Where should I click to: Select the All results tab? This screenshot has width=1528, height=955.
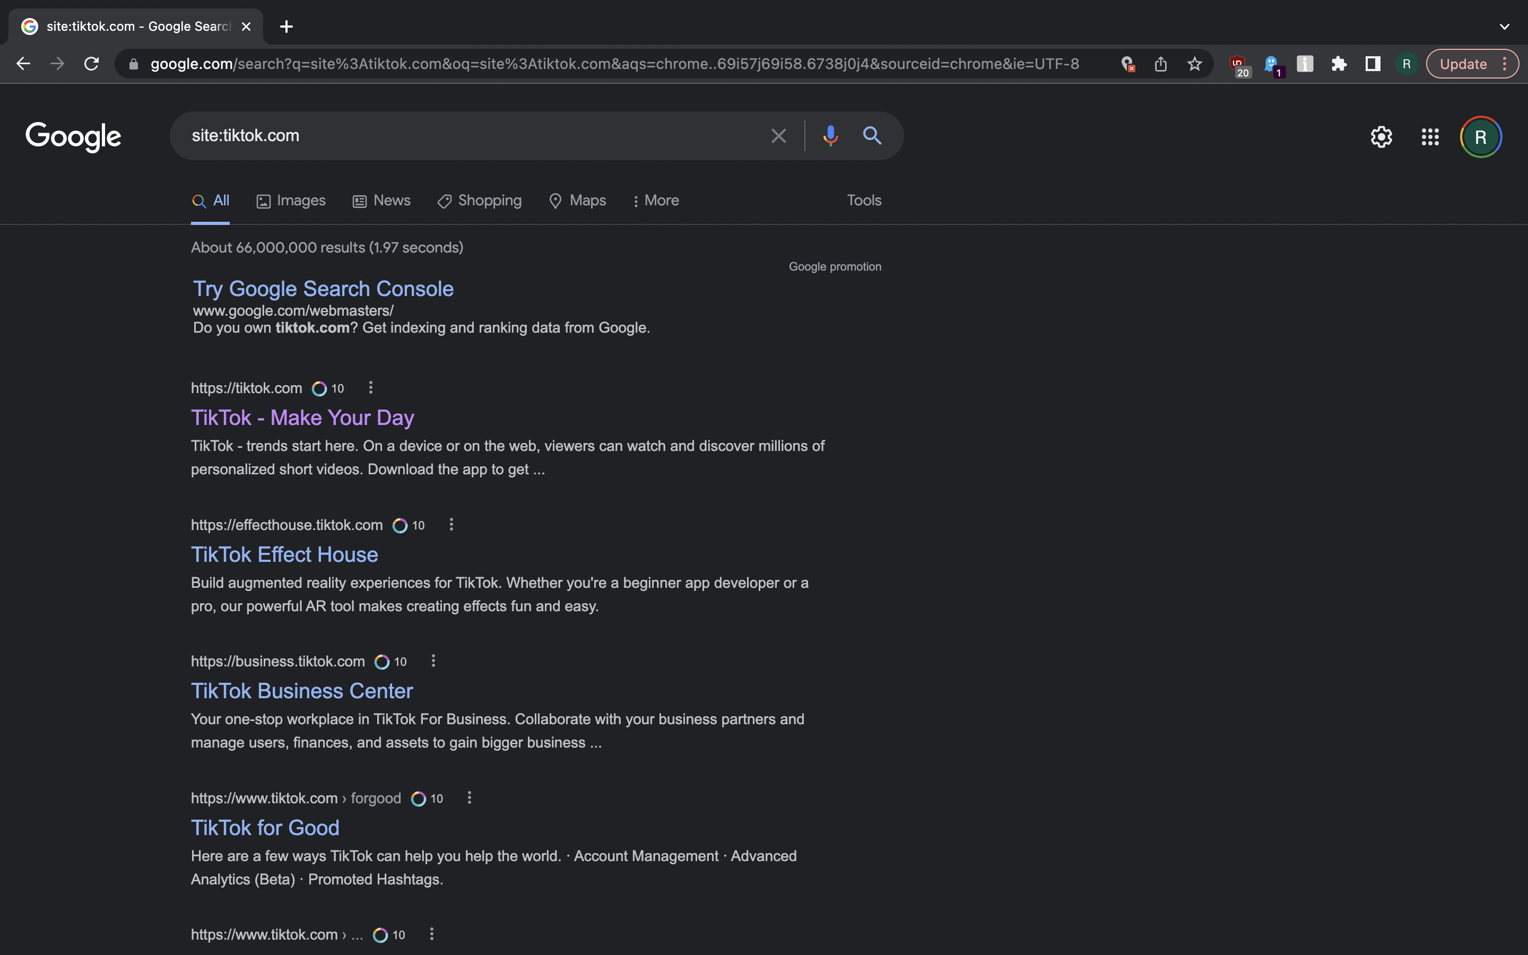pos(210,201)
